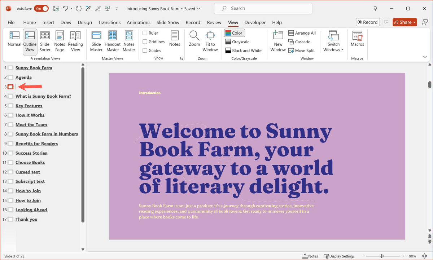Enable the Gridlines checkbox
433x260 pixels.
(145, 42)
